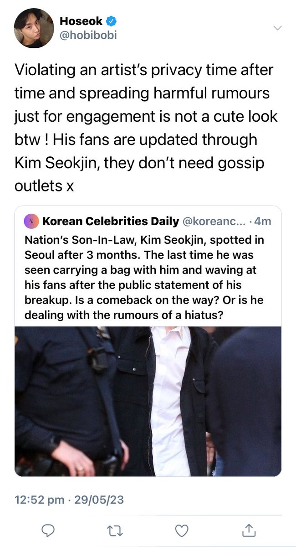Click the 29/05/23 date text
The image size is (296, 547).
(98, 500)
